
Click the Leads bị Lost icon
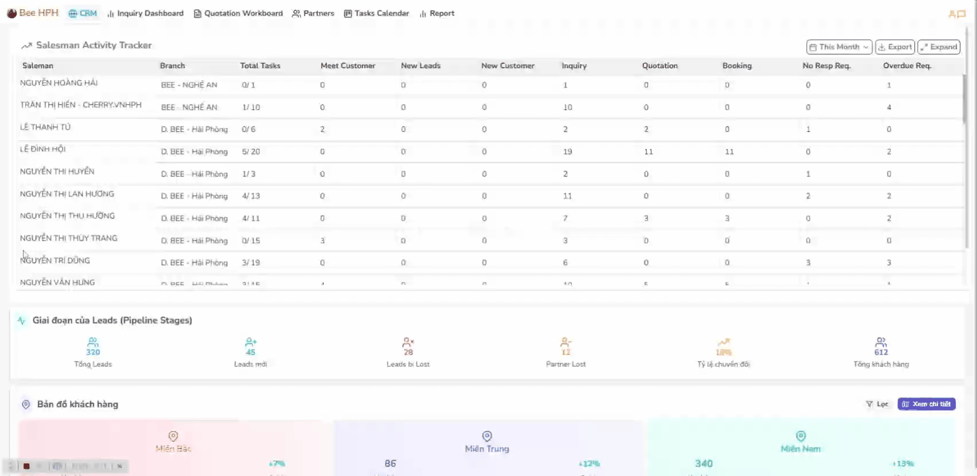[408, 343]
